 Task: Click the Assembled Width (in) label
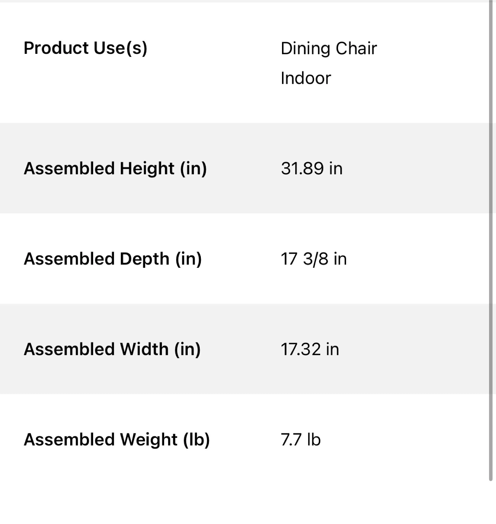click(x=112, y=349)
